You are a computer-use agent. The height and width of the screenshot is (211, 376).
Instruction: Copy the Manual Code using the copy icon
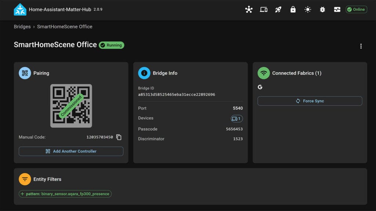[x=118, y=137]
